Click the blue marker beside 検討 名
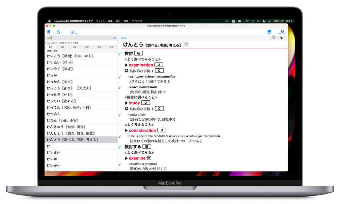 pyautogui.click(x=120, y=53)
